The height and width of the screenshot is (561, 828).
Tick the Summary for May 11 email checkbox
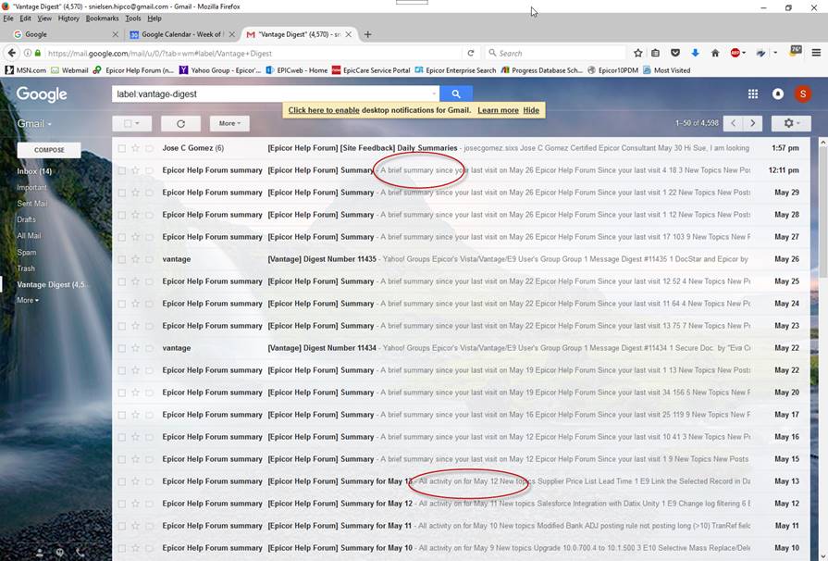pos(122,526)
